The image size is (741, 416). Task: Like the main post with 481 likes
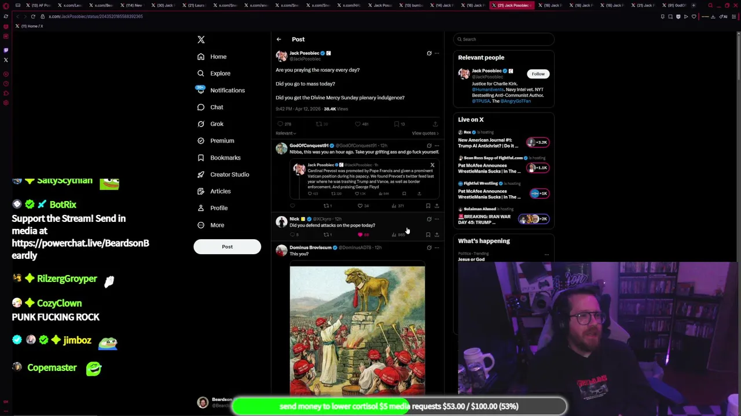(361, 124)
